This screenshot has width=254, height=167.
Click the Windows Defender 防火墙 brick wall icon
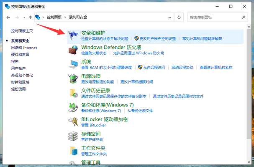[x=73, y=50]
